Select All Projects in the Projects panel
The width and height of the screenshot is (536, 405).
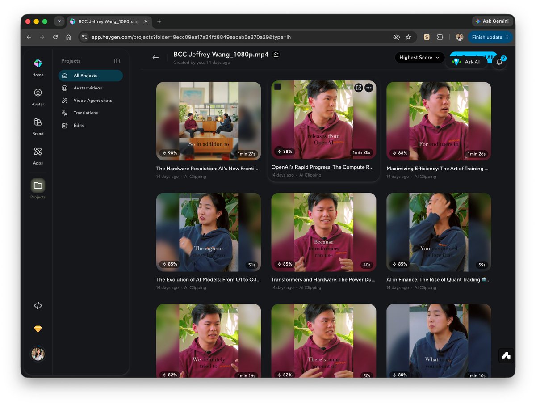(91, 76)
